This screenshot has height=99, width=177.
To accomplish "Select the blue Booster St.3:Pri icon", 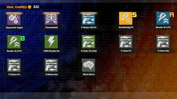I will 163,18.
